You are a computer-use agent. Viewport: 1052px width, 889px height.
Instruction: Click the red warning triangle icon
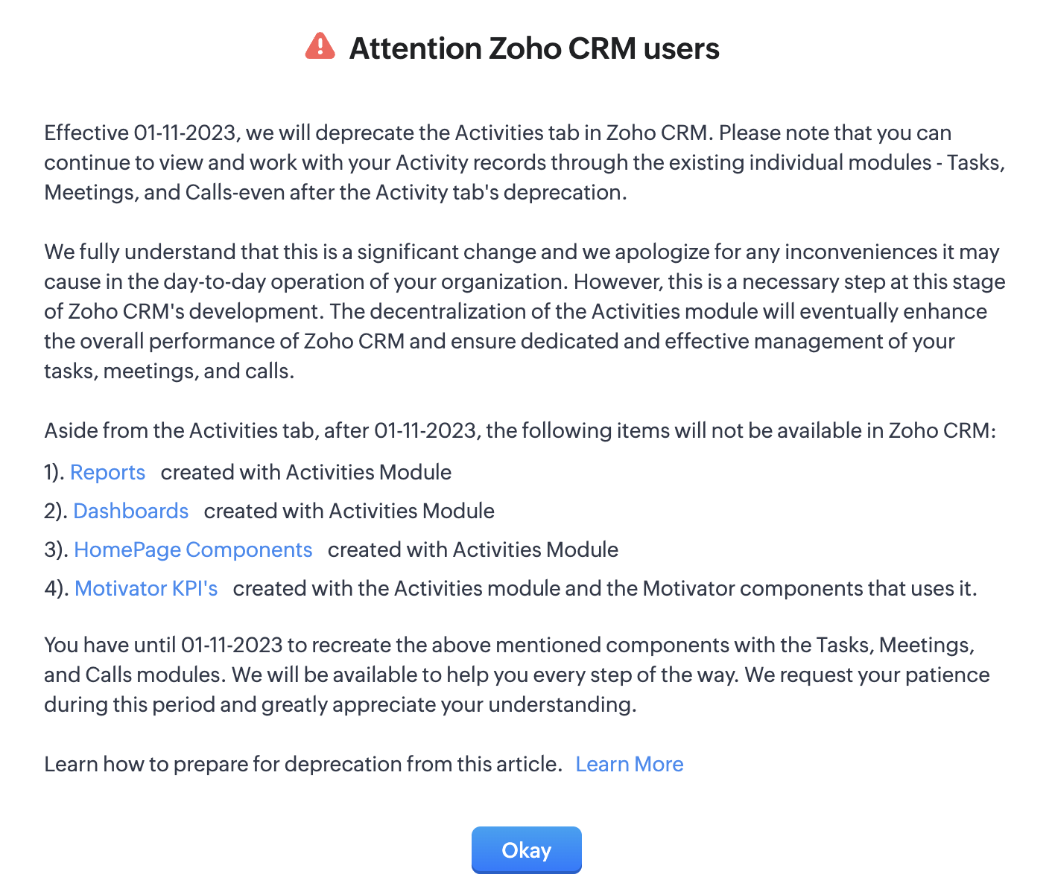click(x=320, y=46)
